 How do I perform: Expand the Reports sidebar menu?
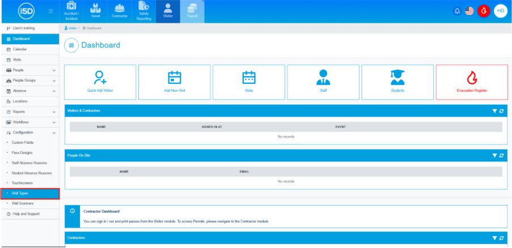point(31,112)
